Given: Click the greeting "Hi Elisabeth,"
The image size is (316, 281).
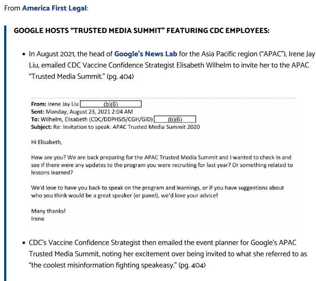Looking at the screenshot, I should pos(46,142).
